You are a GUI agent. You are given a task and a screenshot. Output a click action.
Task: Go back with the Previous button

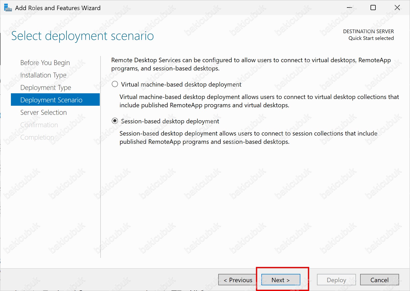tap(237, 280)
